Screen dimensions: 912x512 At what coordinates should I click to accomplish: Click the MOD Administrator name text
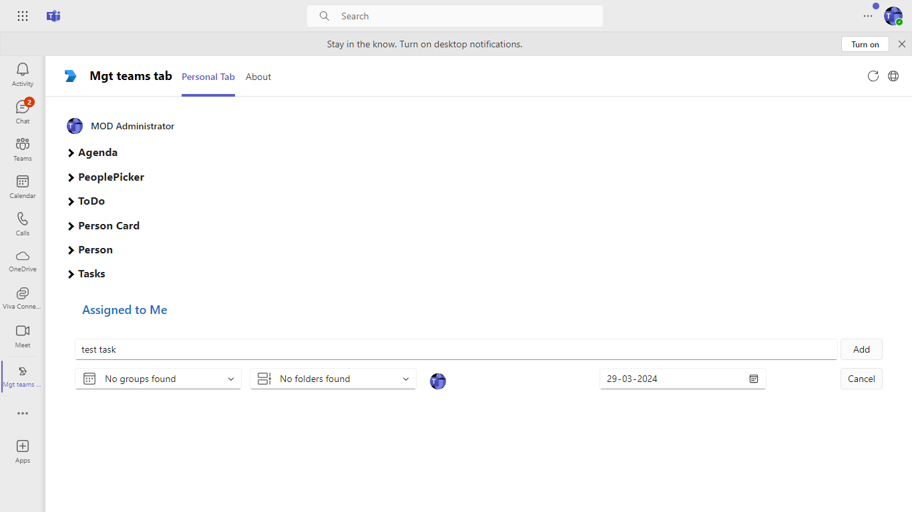pyautogui.click(x=133, y=126)
